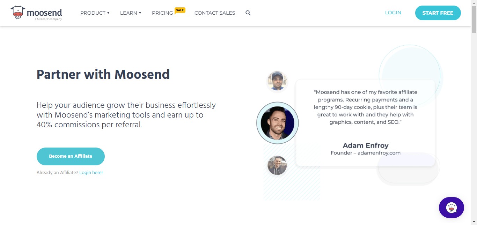Expand the LEARN dropdown menu
The width and height of the screenshot is (477, 225).
pos(131,13)
